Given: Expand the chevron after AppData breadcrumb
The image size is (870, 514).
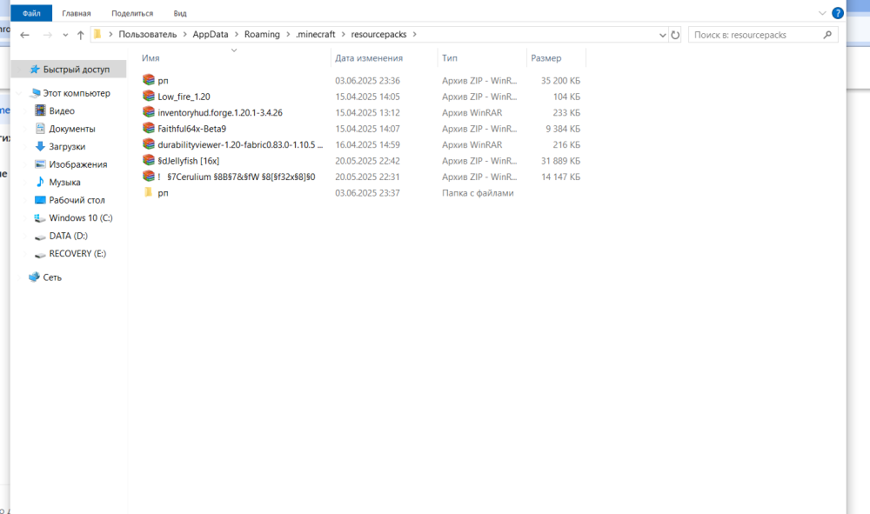Looking at the screenshot, I should (x=237, y=35).
